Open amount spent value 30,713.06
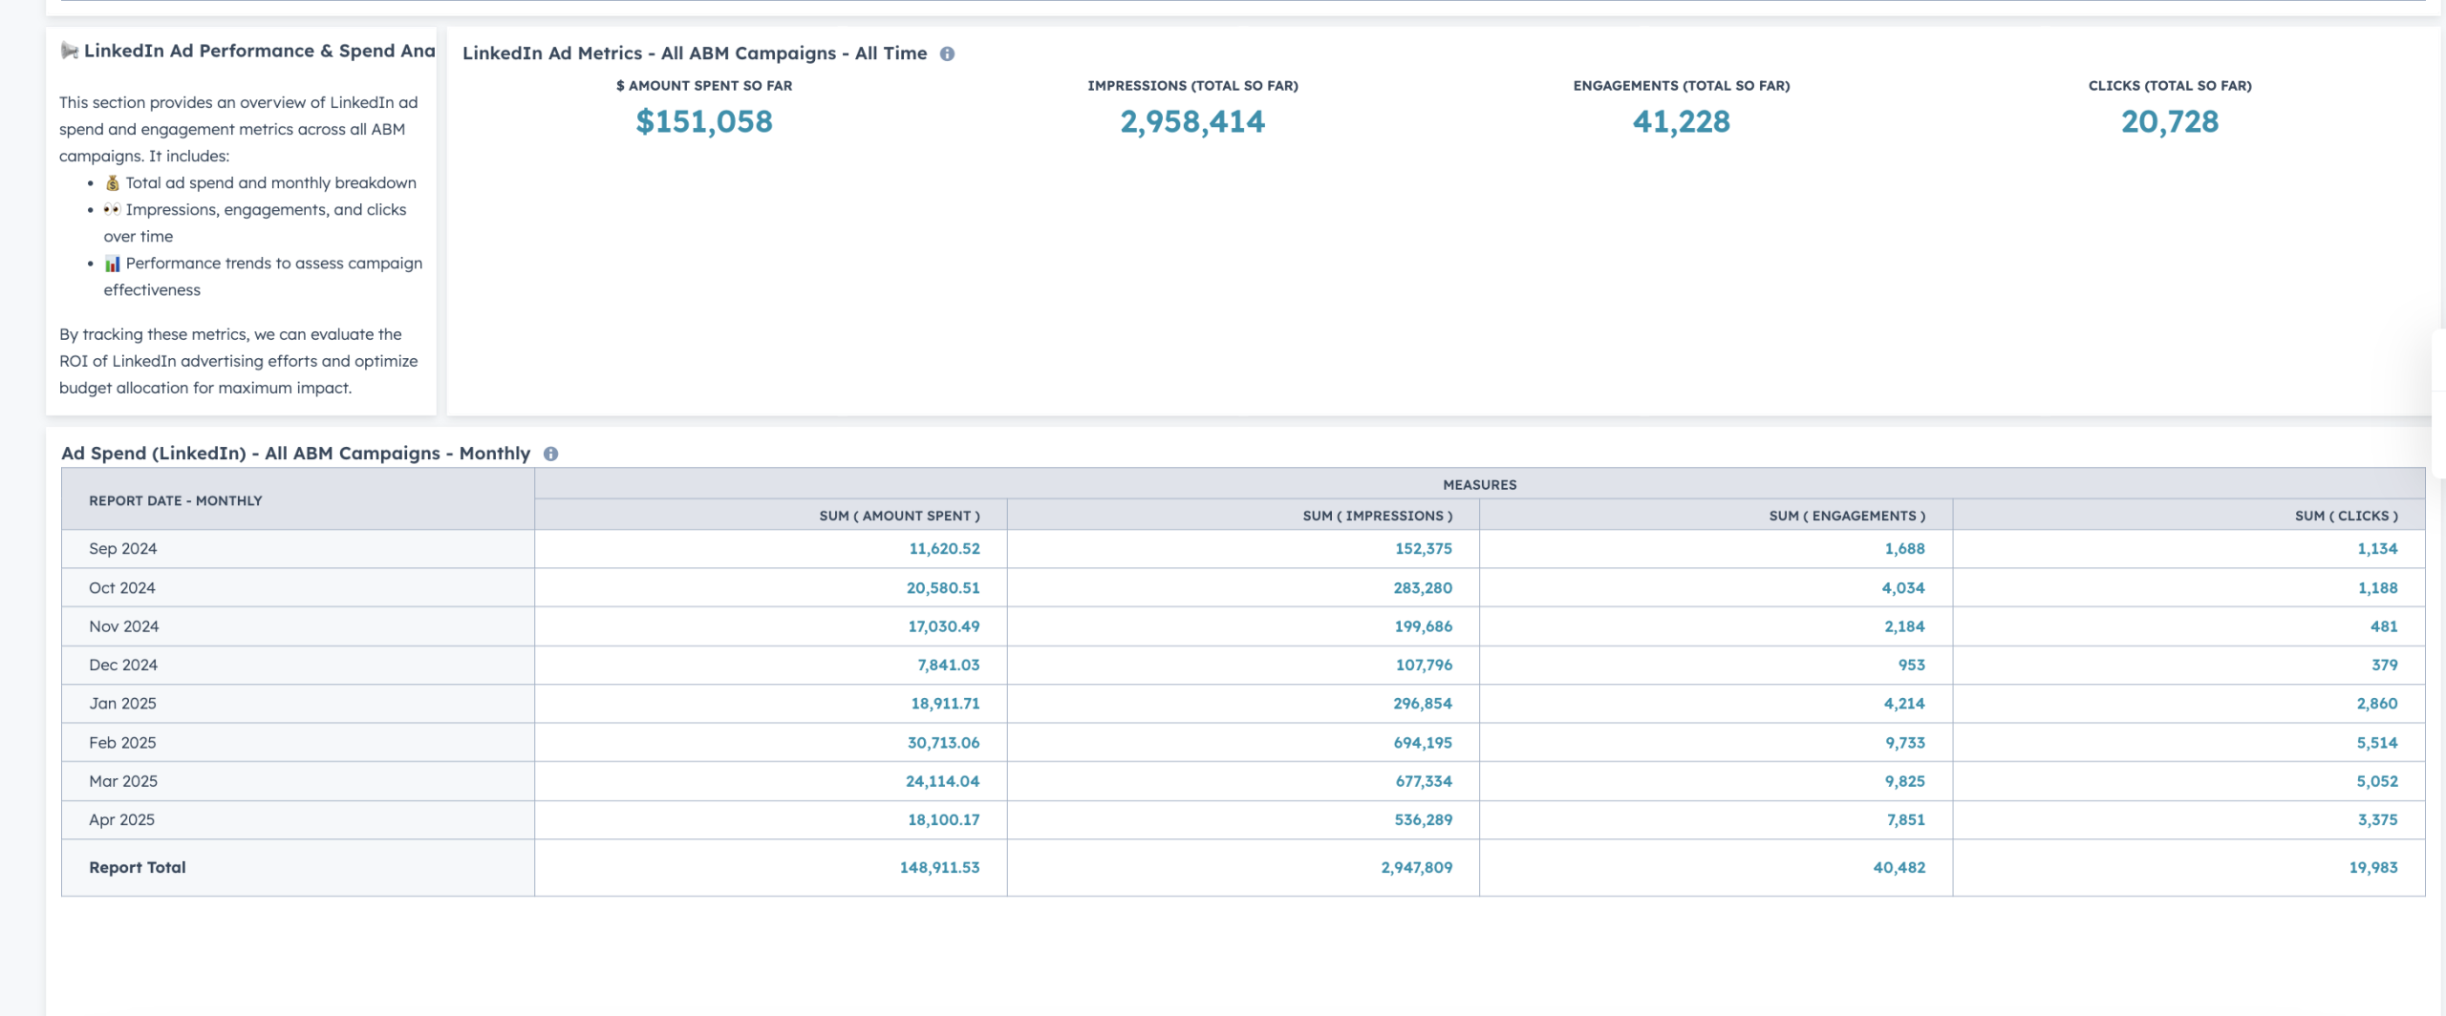2446x1016 pixels. (943, 743)
